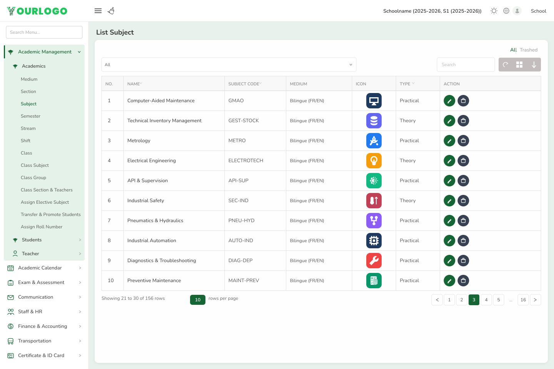This screenshot has height=369, width=554.
Task: Delete the Pneumatics & Hydraulics subject
Action: tap(463, 221)
